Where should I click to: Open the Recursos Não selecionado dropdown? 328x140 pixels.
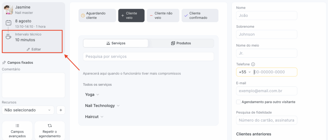28,110
